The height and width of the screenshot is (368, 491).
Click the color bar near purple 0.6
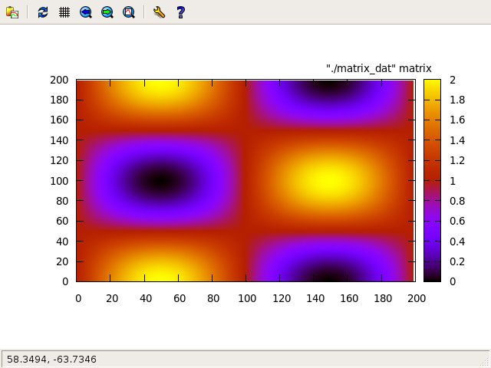[x=432, y=221]
